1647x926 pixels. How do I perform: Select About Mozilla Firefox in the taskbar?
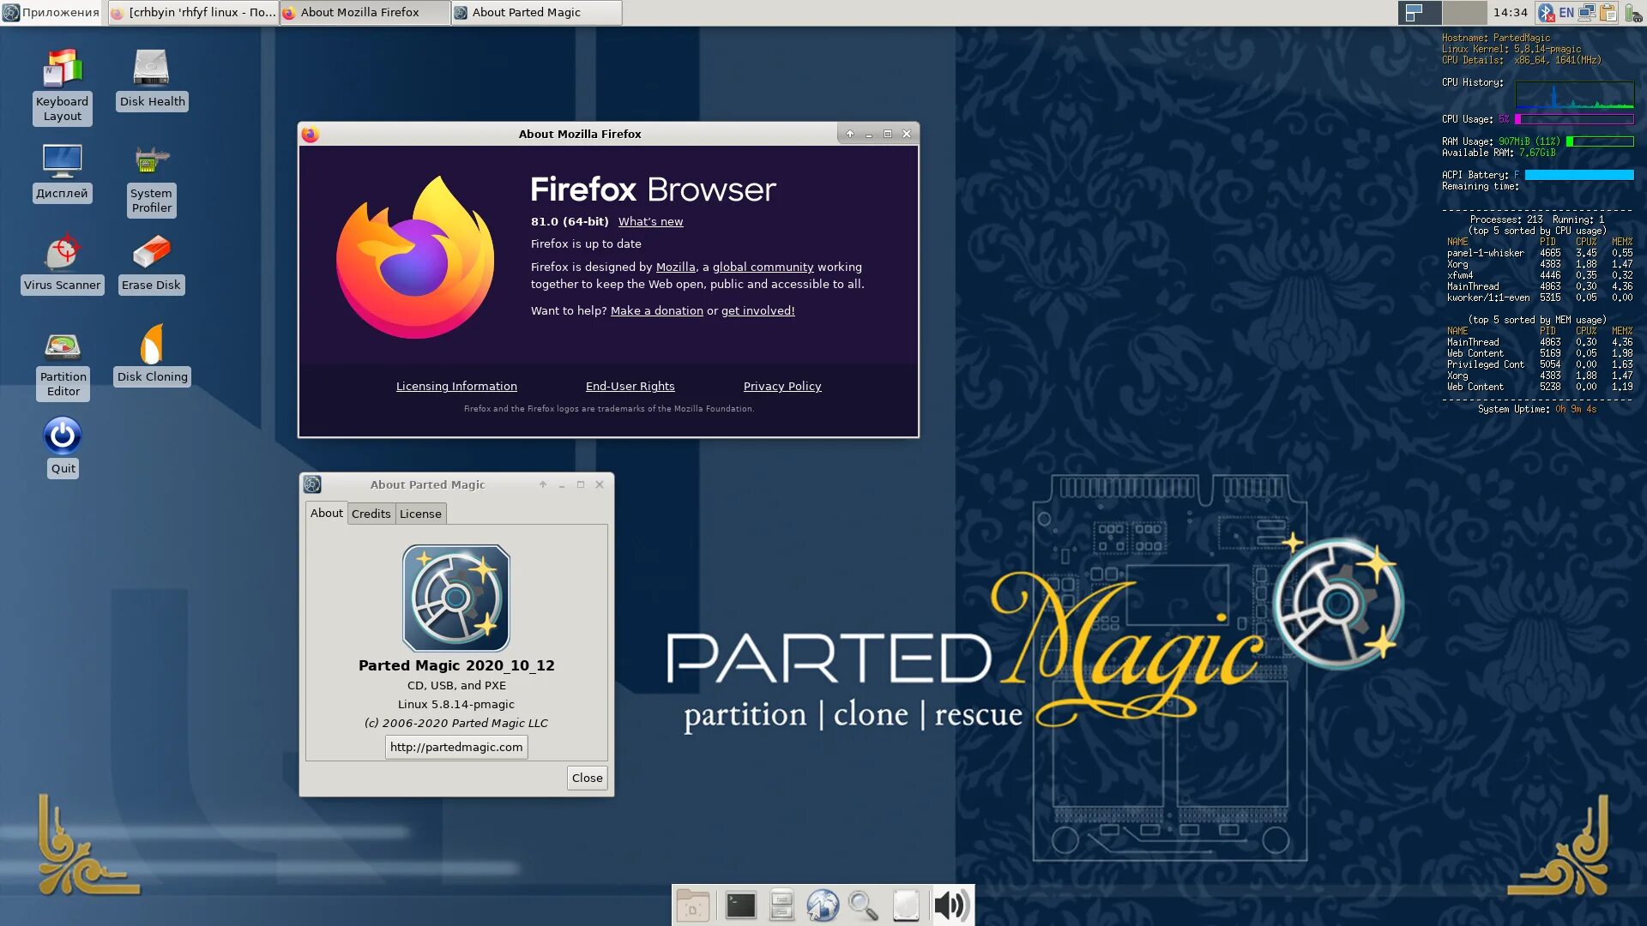coord(365,12)
